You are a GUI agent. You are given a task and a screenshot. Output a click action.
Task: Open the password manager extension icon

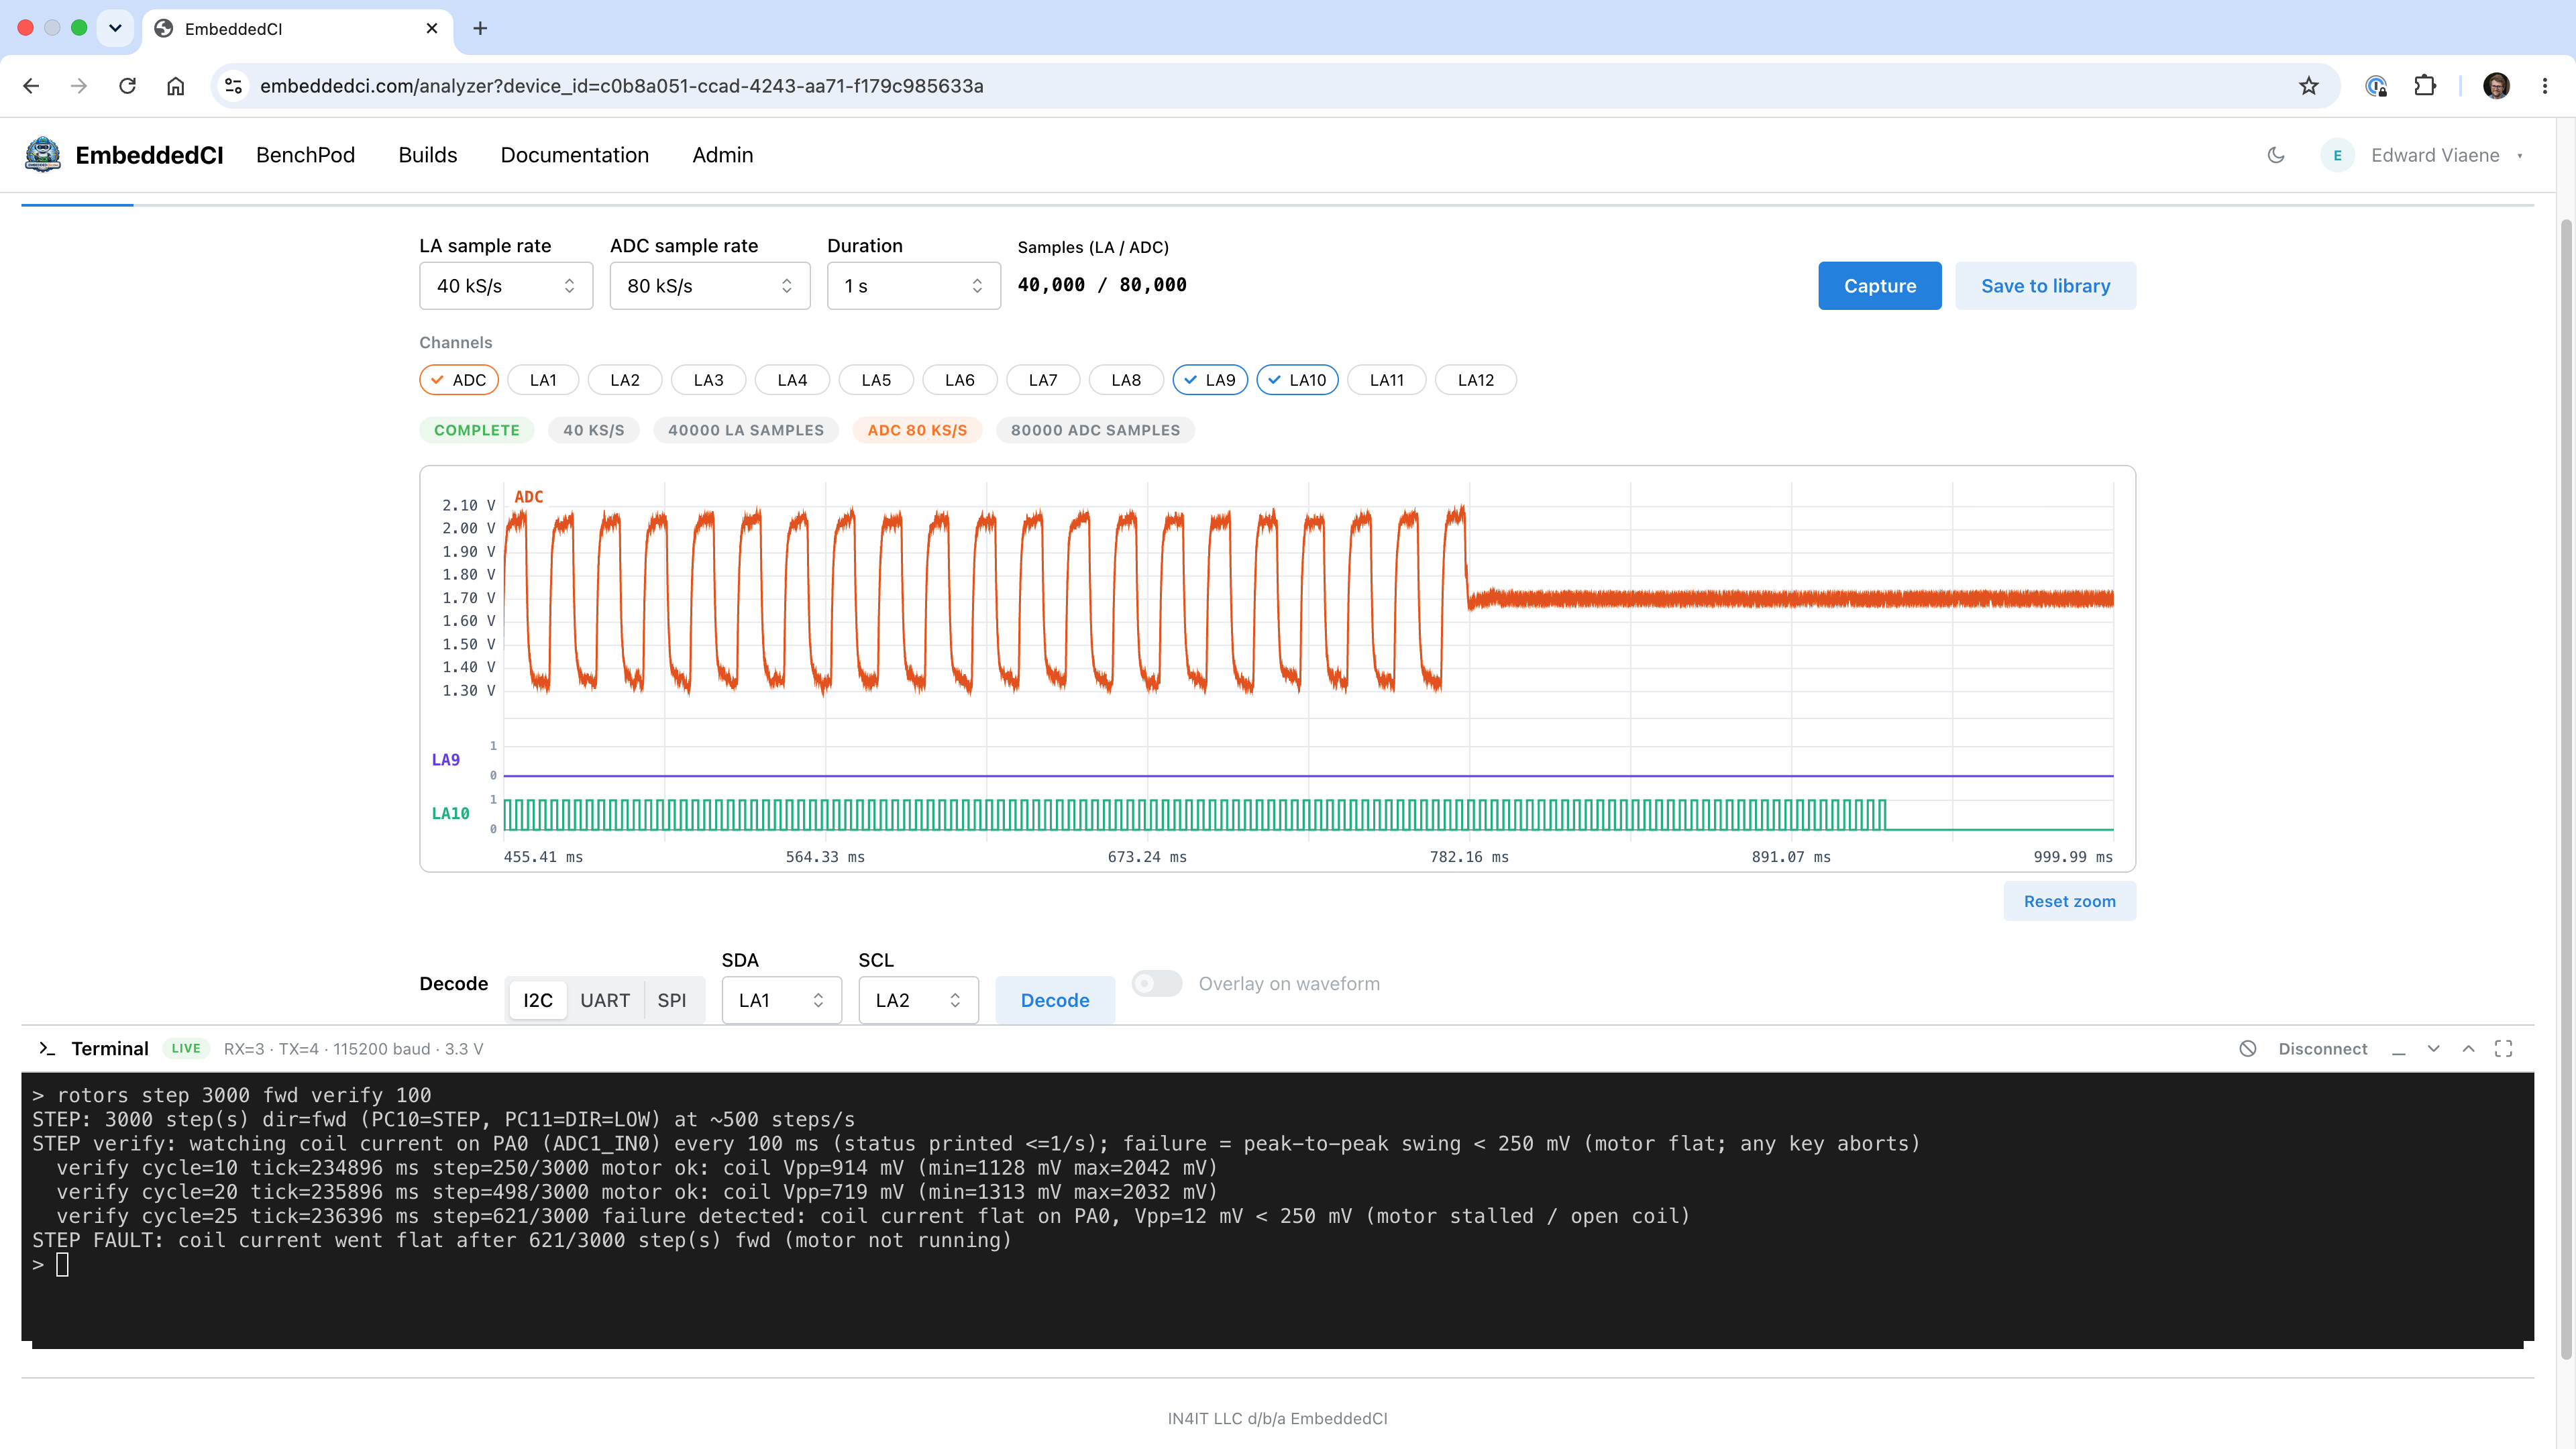pos(2377,86)
